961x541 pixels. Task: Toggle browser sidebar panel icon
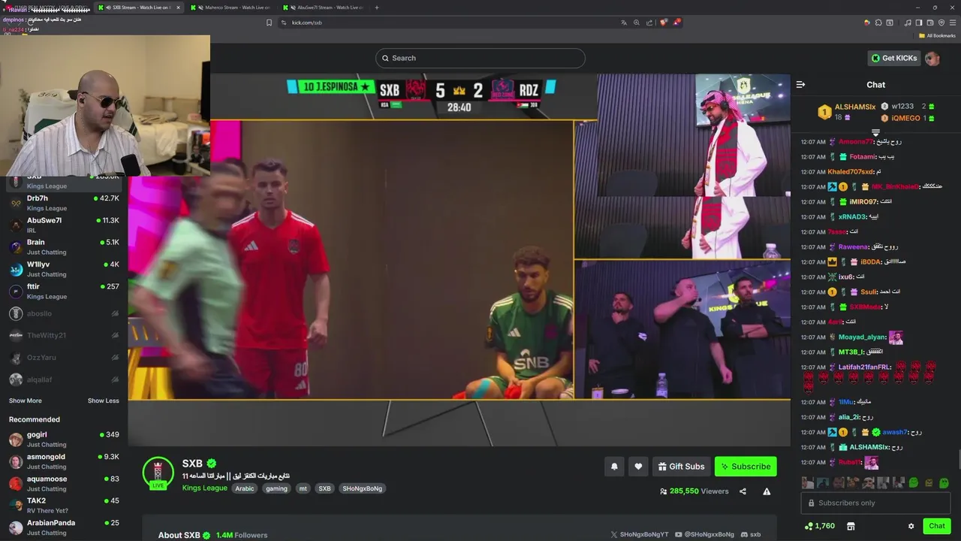click(918, 23)
